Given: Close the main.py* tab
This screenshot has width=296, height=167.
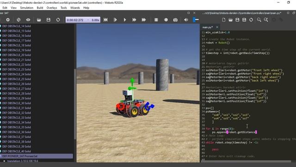Looking at the screenshot, I should pos(217,27).
